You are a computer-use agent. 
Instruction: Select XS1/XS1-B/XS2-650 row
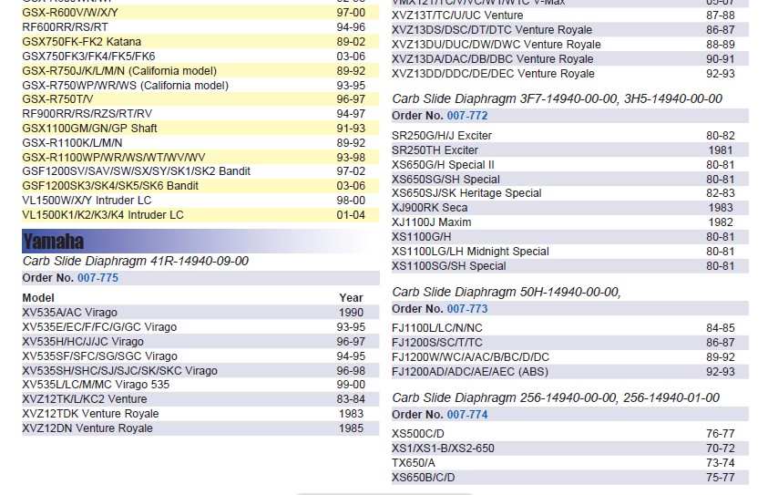coord(570,449)
